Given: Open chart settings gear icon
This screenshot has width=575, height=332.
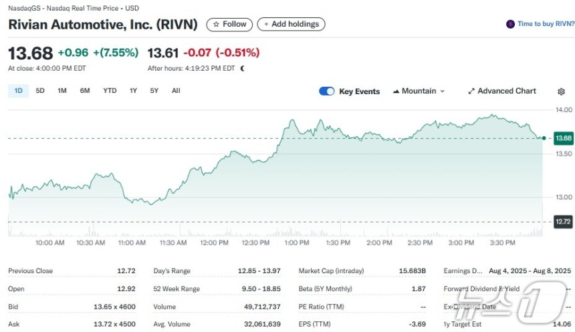Looking at the screenshot, I should click(561, 92).
